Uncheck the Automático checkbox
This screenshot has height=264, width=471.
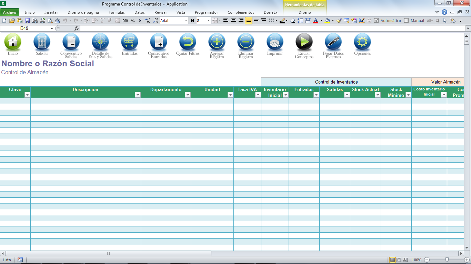tap(377, 21)
